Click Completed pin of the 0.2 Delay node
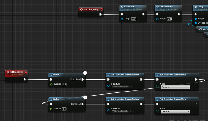 [83, 79]
